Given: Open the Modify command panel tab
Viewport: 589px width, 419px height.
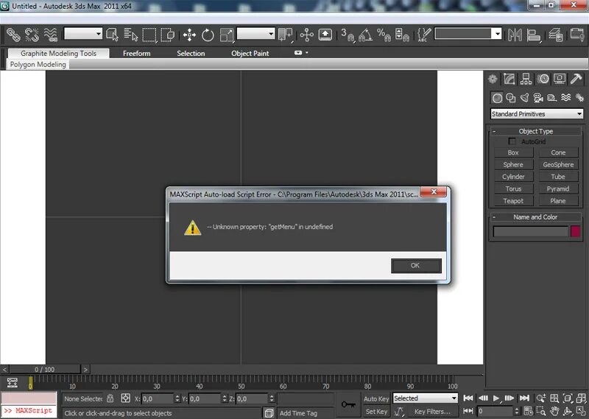Looking at the screenshot, I should [x=509, y=79].
